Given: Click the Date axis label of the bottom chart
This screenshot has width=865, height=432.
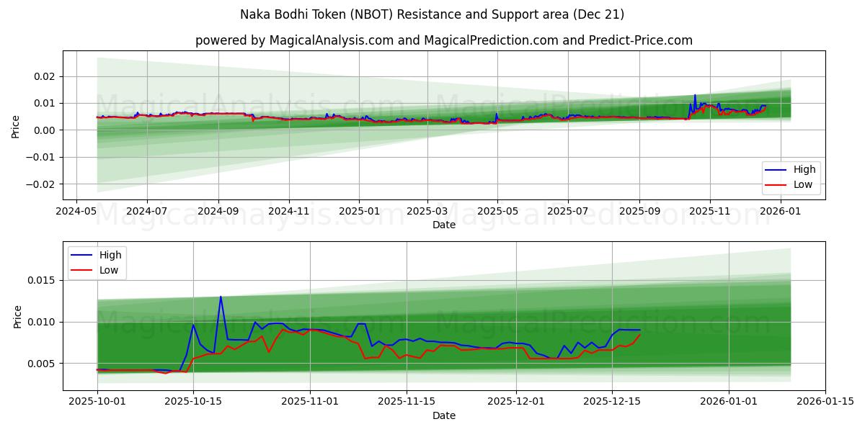Looking at the screenshot, I should click(x=444, y=415).
